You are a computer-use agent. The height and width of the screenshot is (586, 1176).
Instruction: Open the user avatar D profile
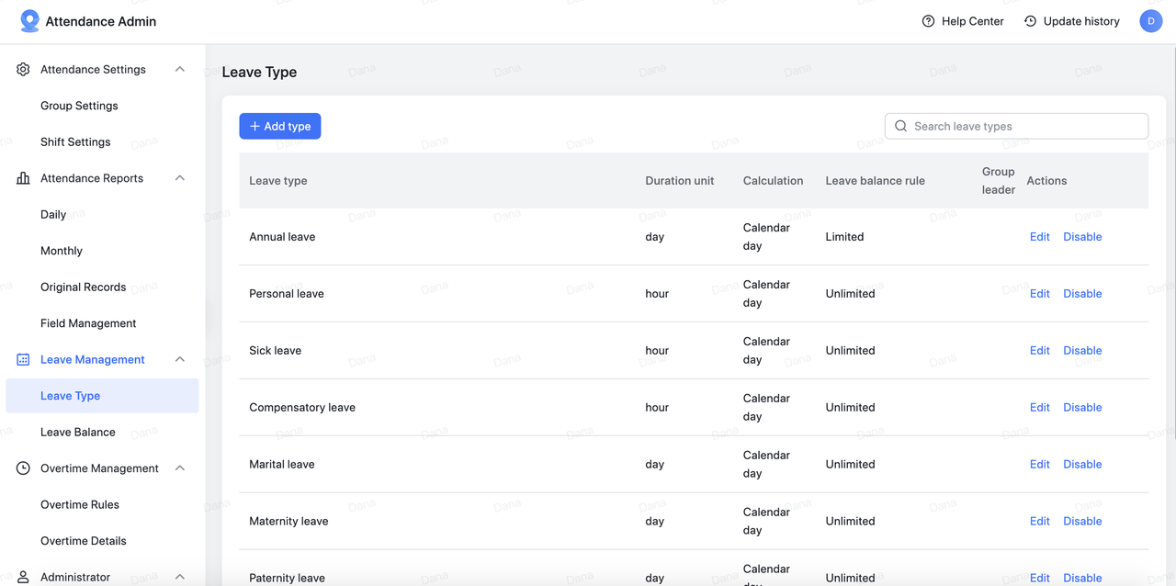tap(1150, 21)
